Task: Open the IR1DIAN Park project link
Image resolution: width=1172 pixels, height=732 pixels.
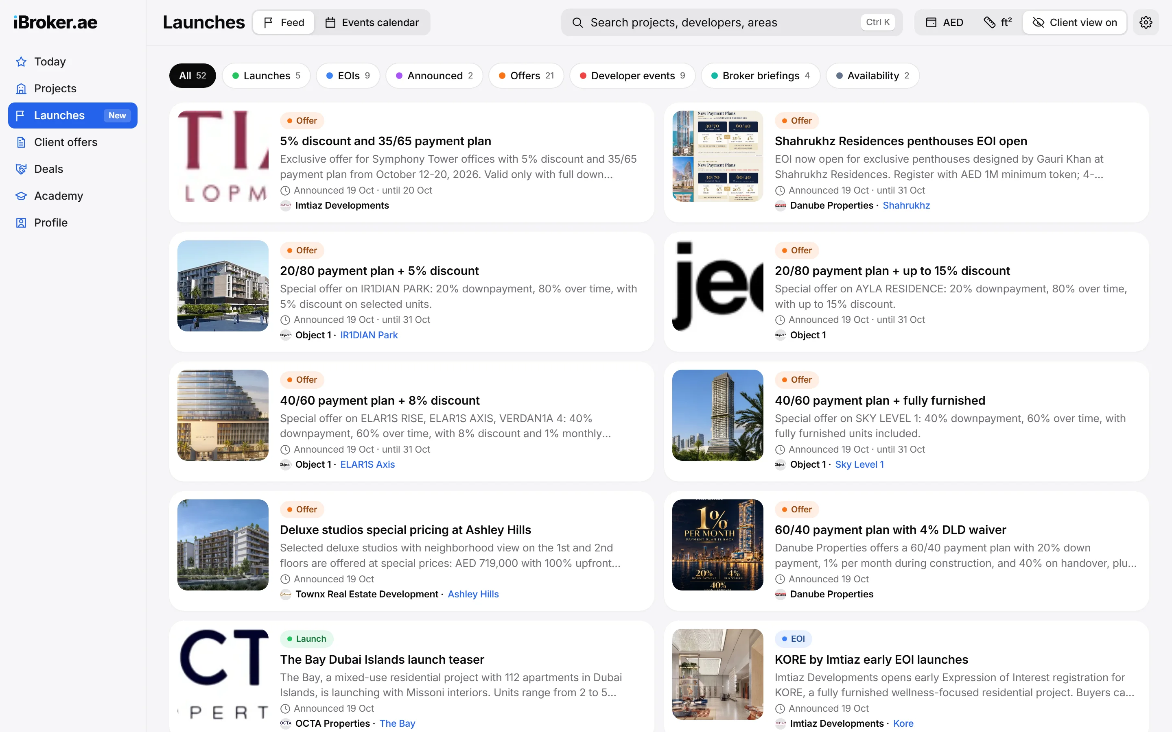Action: click(369, 335)
